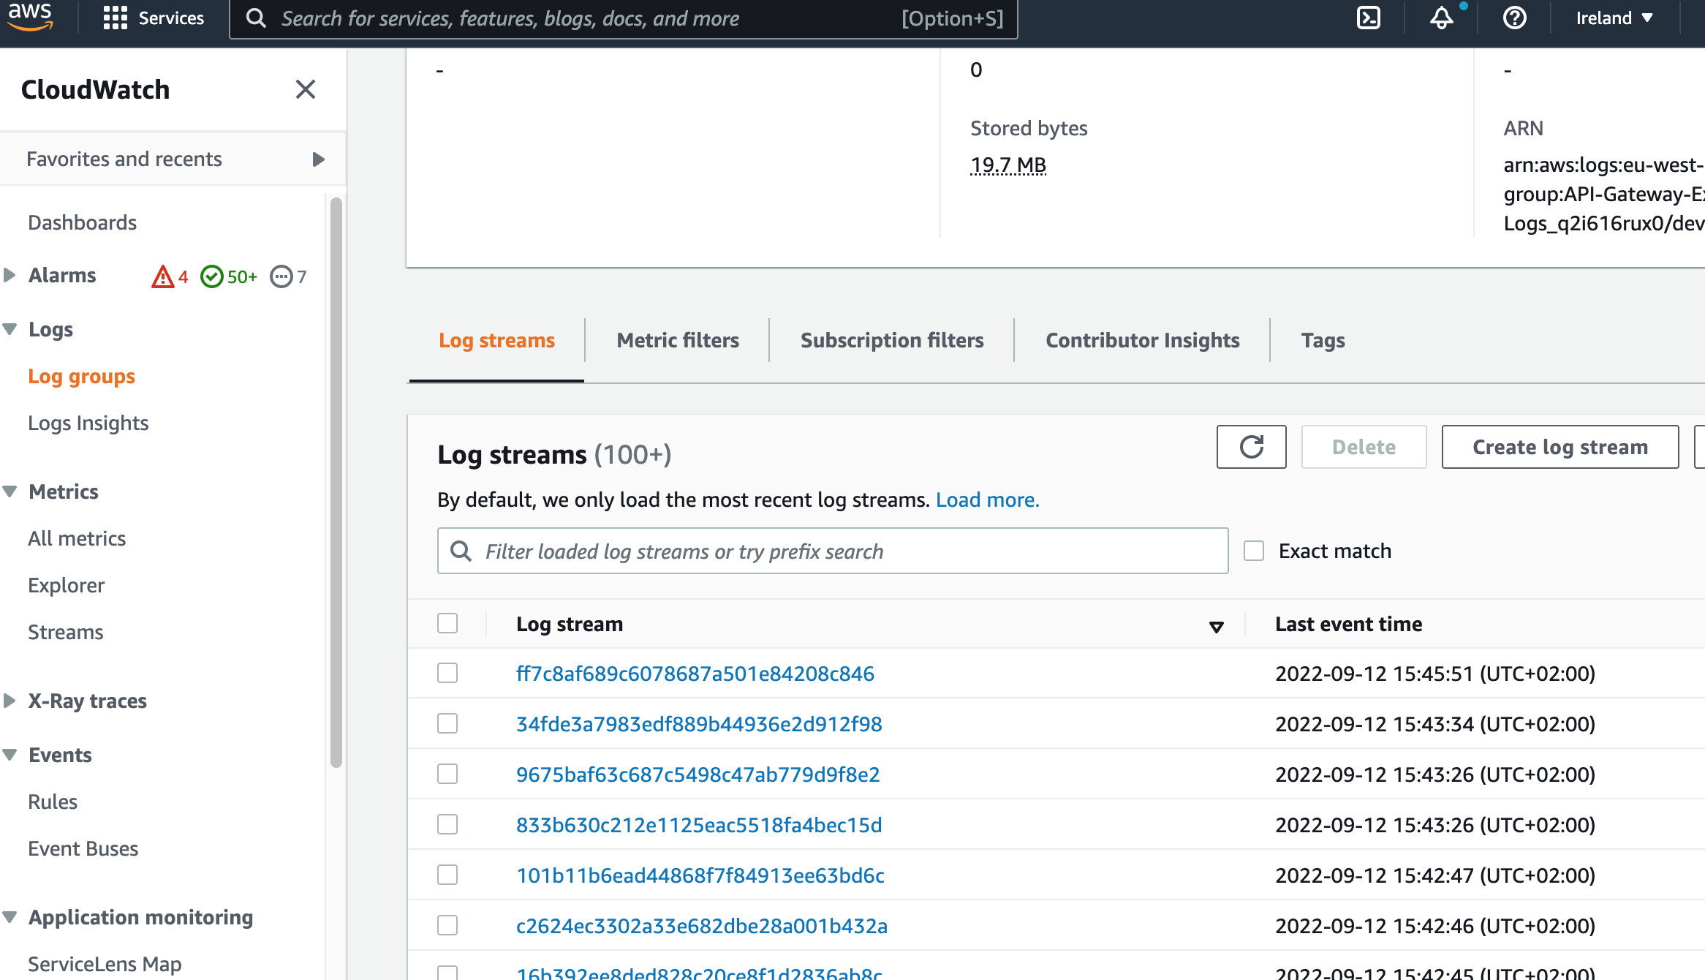The height and width of the screenshot is (980, 1705).
Task: Refresh the log streams list
Action: point(1251,447)
